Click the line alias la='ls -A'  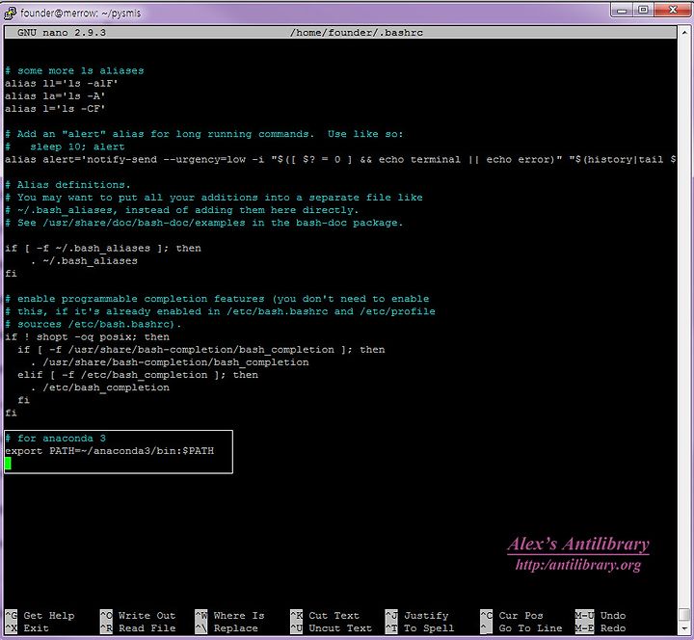pos(55,96)
